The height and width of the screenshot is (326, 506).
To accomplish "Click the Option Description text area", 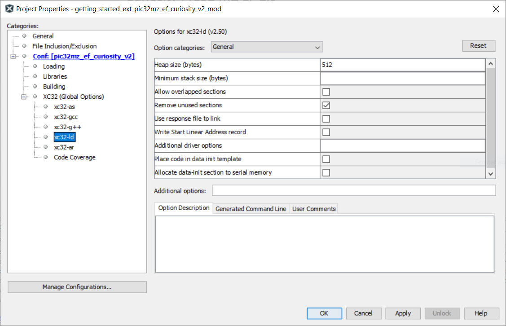I will (x=325, y=244).
